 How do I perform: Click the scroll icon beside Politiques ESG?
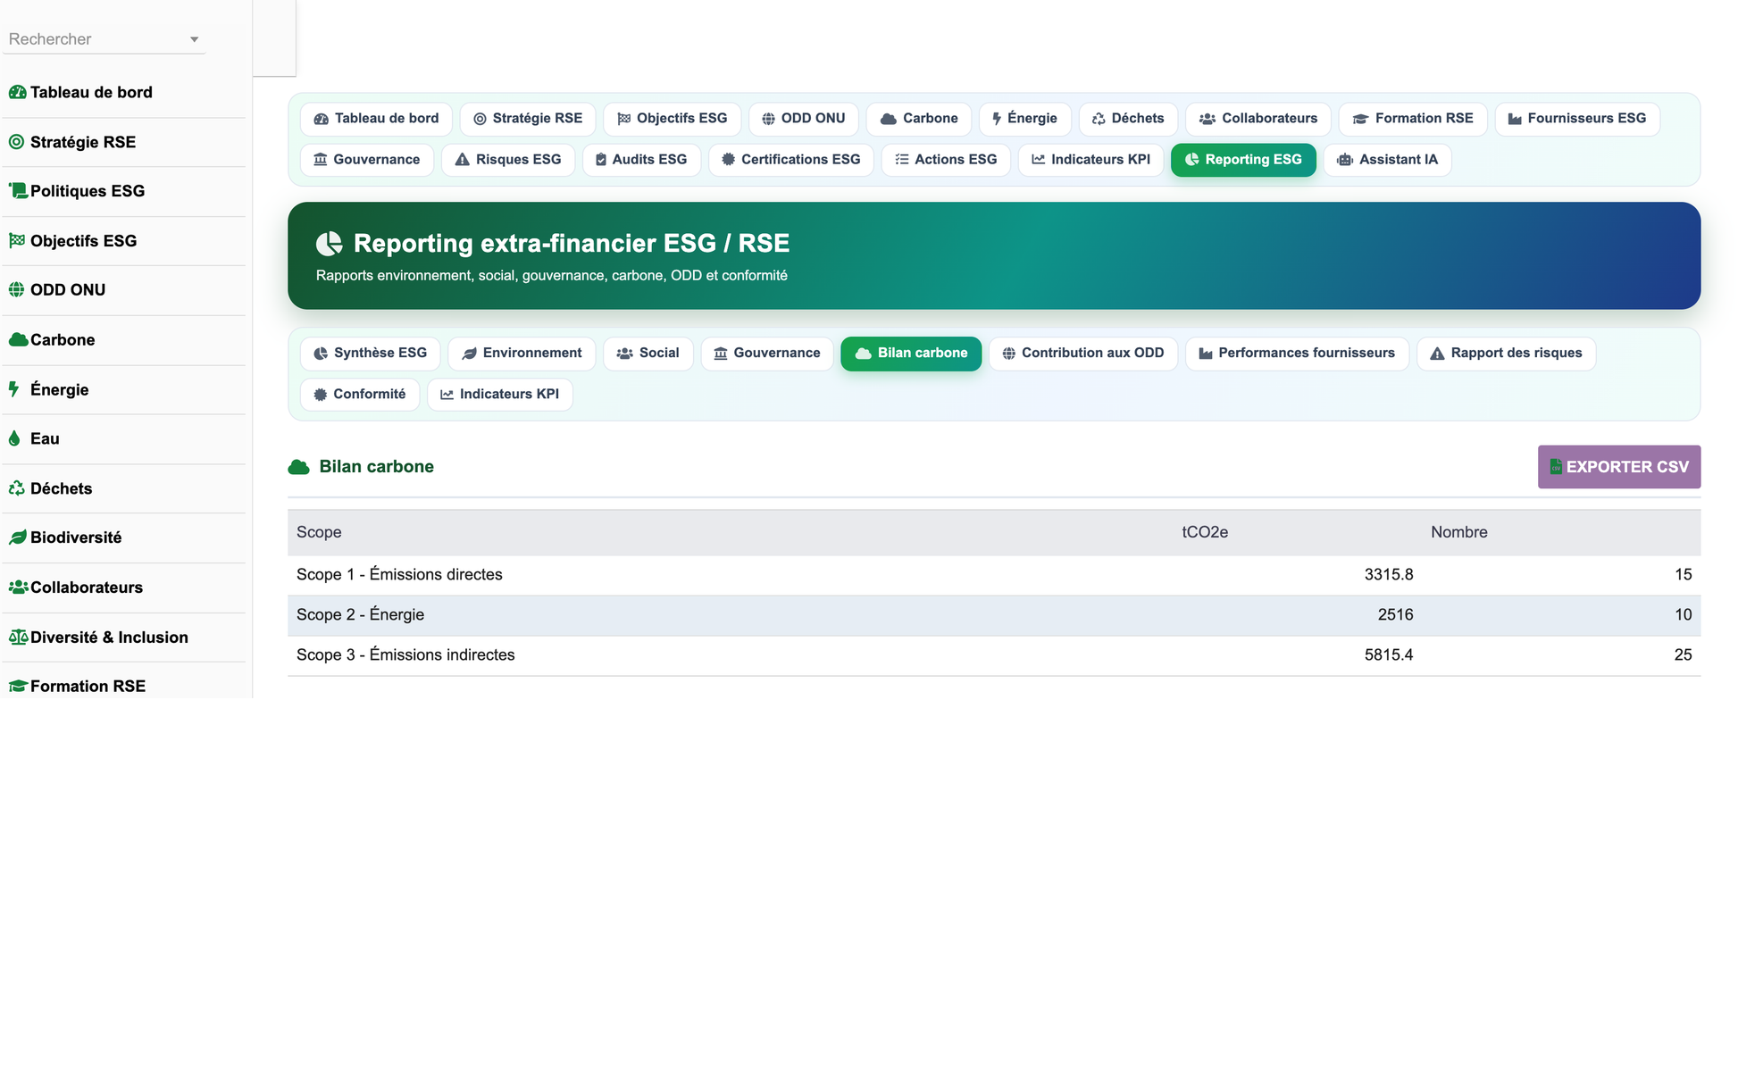(x=18, y=191)
